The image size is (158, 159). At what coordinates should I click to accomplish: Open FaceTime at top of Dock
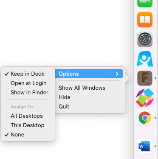click(145, 3)
